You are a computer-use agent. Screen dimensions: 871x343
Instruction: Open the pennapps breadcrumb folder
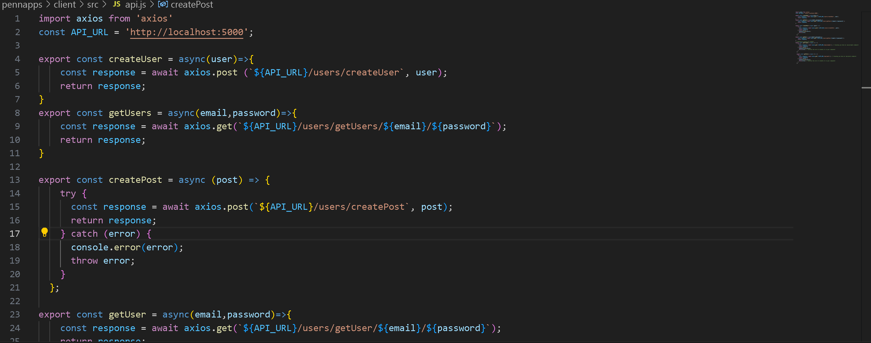pyautogui.click(x=22, y=5)
